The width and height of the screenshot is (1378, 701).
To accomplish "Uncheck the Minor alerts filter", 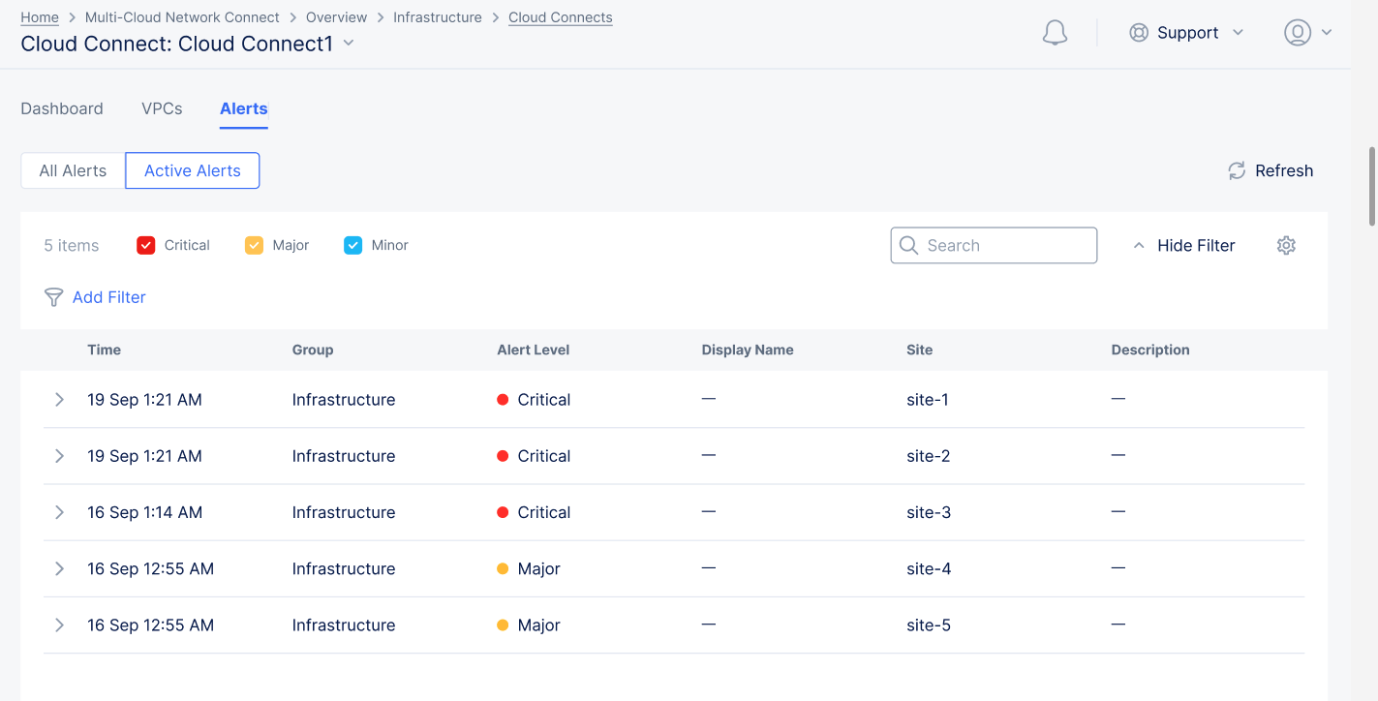I will (352, 245).
